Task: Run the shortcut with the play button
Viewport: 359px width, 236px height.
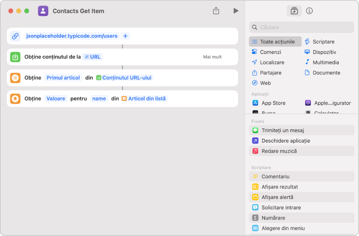Action: click(x=236, y=11)
